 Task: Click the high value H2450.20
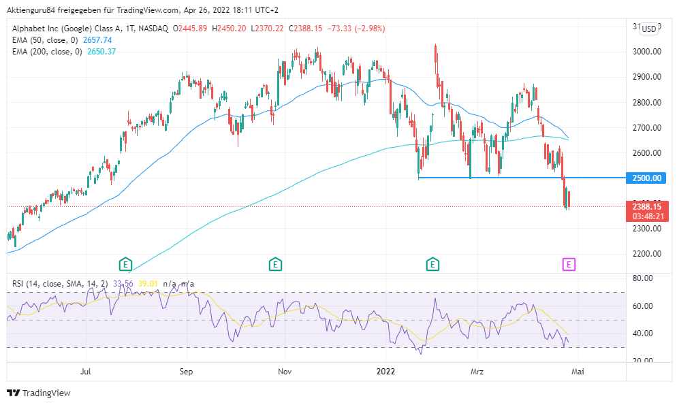229,29
